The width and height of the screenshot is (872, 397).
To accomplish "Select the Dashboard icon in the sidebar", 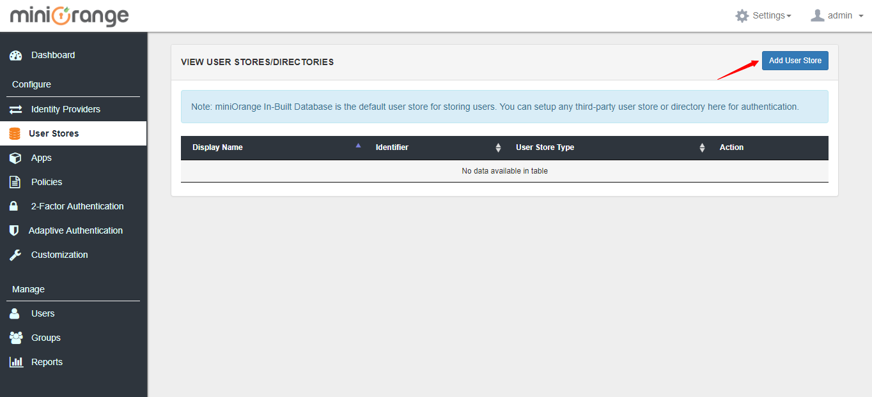I will [x=15, y=55].
